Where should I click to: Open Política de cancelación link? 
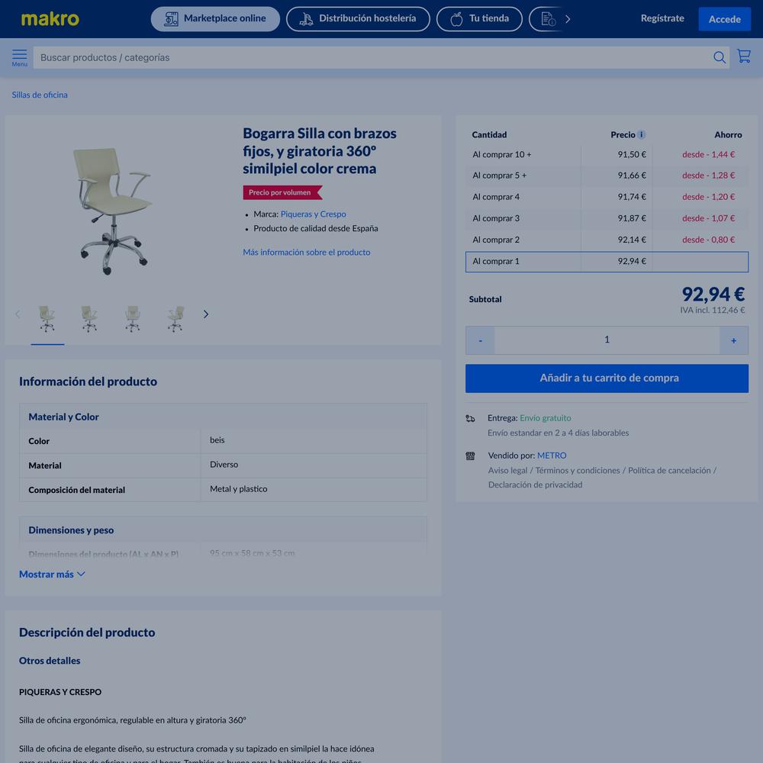(669, 471)
